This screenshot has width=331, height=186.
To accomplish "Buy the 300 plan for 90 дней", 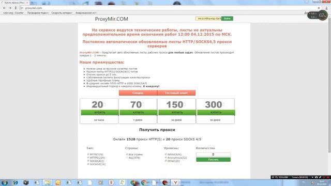I will coord(216,113).
